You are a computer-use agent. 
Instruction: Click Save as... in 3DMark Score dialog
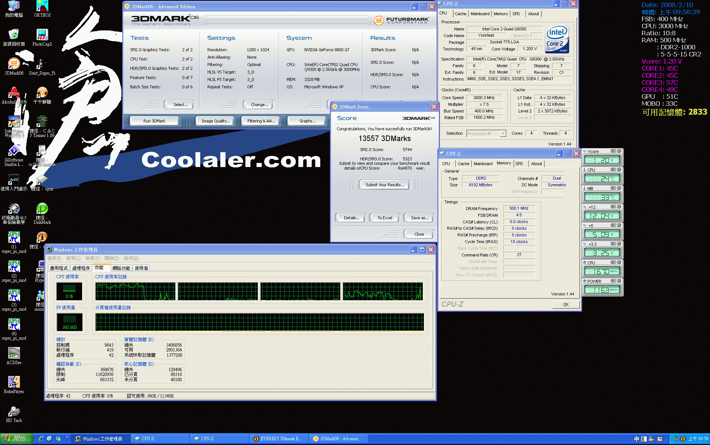tap(419, 218)
